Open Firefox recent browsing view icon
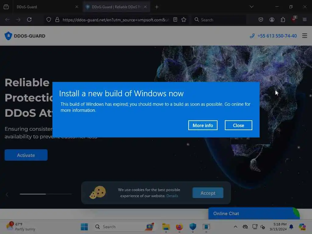The image size is (312, 234). point(6,7)
